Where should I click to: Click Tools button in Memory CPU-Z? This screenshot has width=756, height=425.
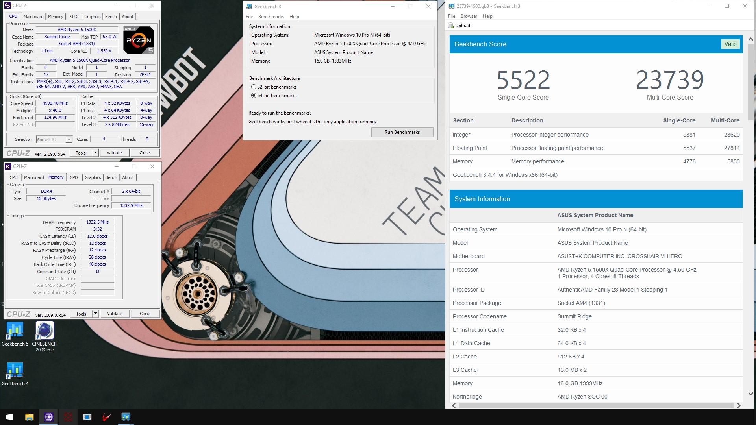(x=81, y=314)
